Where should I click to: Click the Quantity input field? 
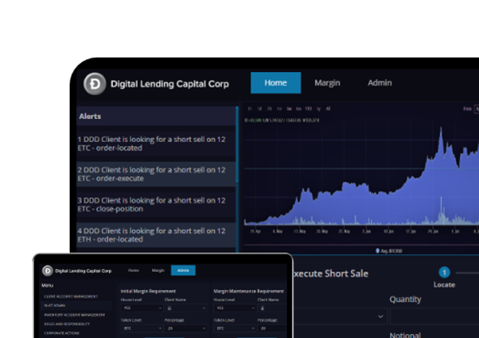tap(433, 316)
